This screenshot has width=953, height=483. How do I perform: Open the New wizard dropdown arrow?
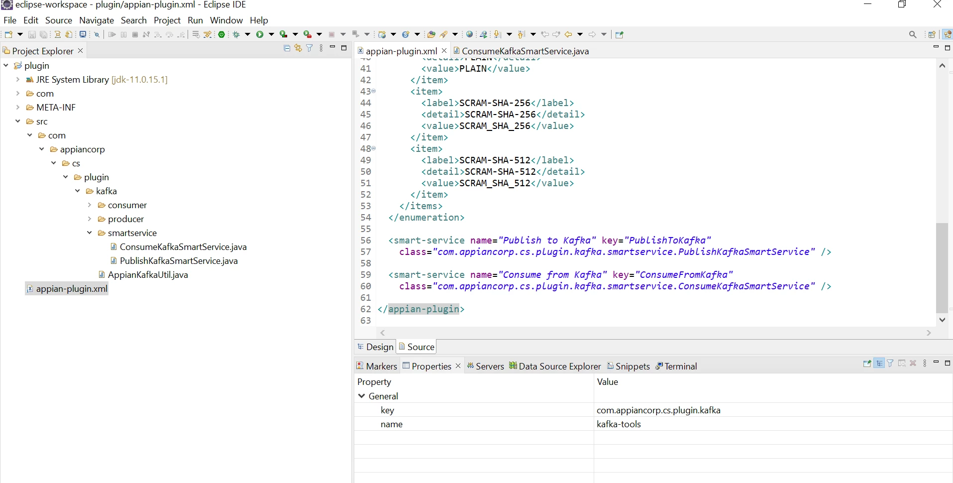(x=20, y=34)
